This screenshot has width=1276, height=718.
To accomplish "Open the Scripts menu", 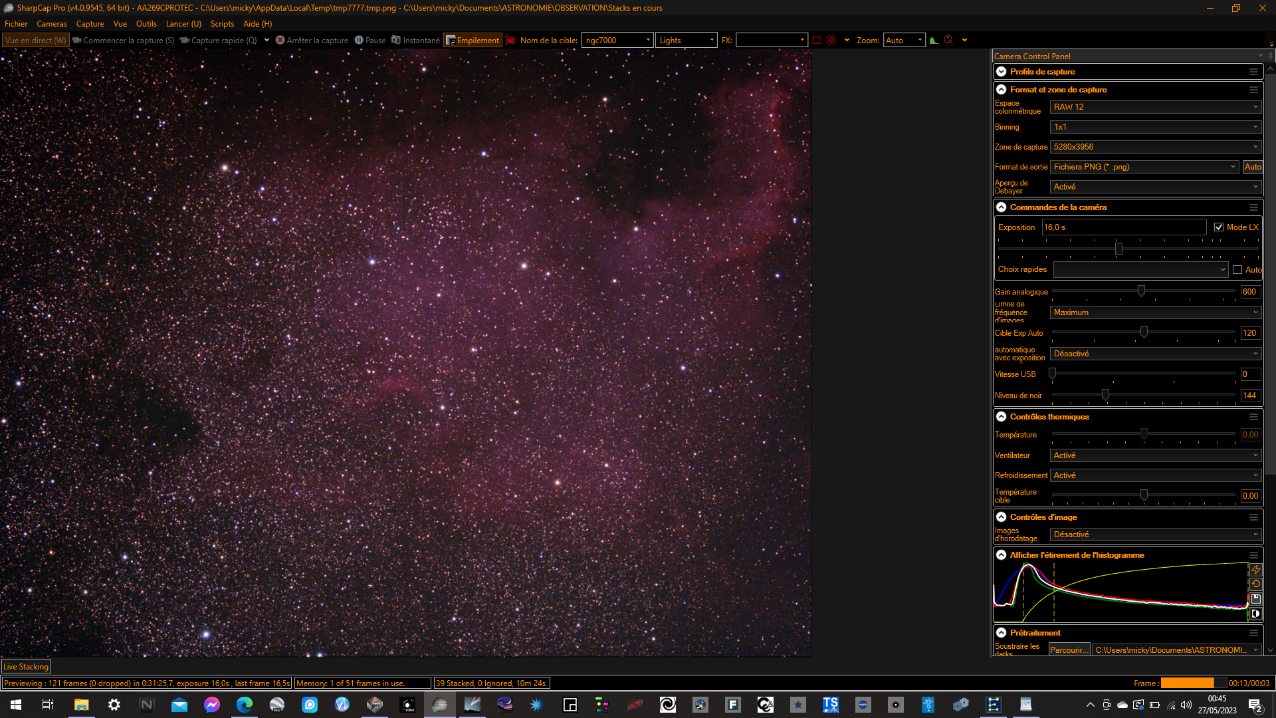I will tap(222, 24).
